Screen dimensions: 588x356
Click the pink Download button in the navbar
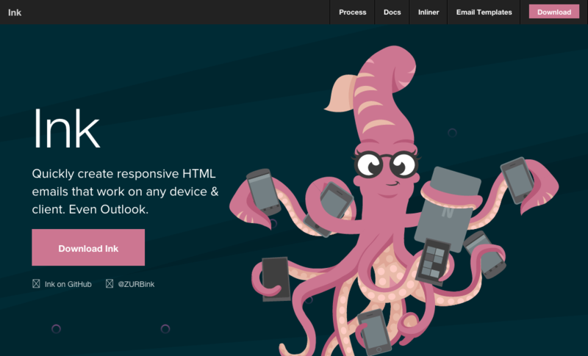click(554, 12)
